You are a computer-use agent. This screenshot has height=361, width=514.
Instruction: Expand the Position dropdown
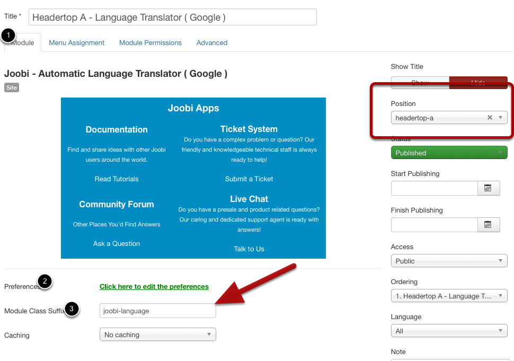pos(449,118)
